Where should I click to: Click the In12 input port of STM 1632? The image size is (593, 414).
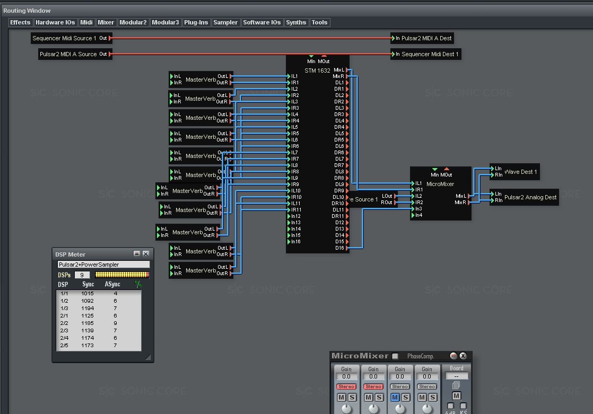pos(289,216)
